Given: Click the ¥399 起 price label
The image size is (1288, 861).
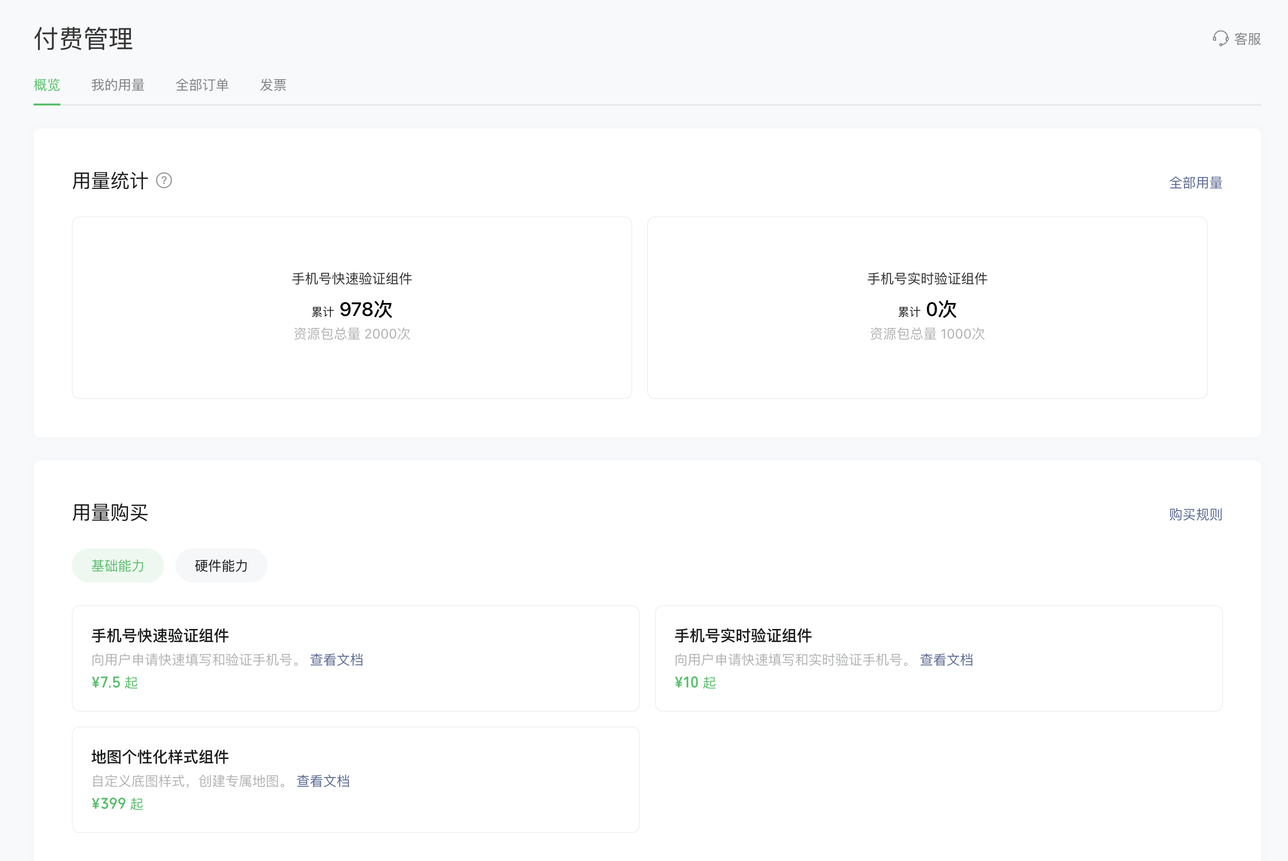Looking at the screenshot, I should (x=117, y=804).
